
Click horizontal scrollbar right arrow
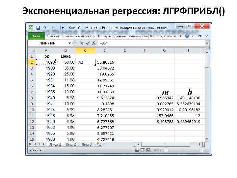pyautogui.click(x=199, y=144)
